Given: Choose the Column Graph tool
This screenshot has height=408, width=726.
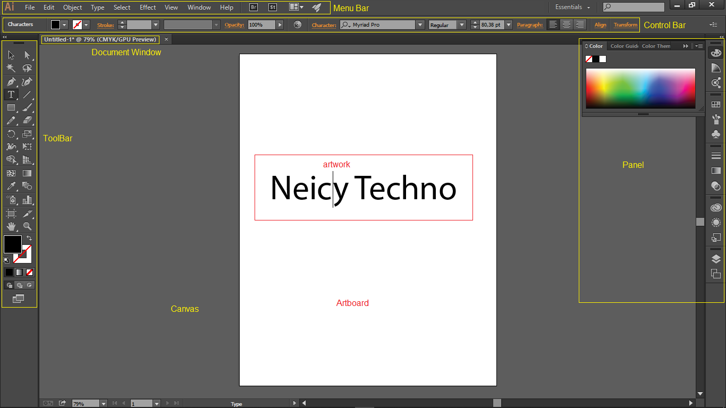Looking at the screenshot, I should click(x=27, y=200).
